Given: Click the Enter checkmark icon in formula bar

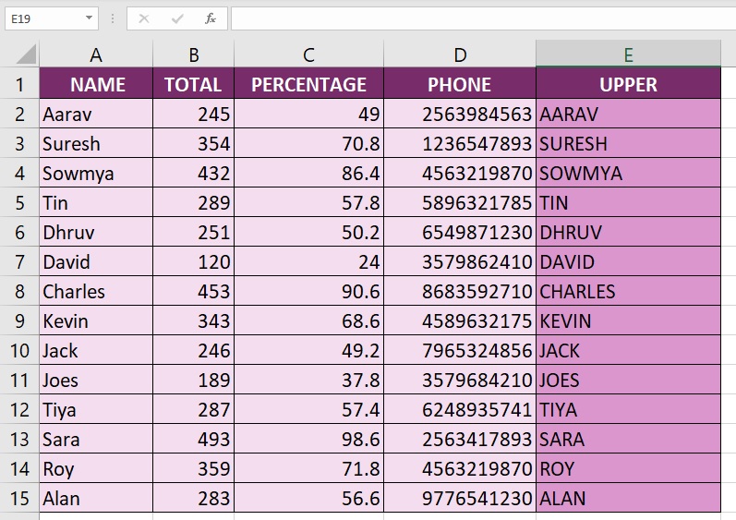Looking at the screenshot, I should pos(177,18).
